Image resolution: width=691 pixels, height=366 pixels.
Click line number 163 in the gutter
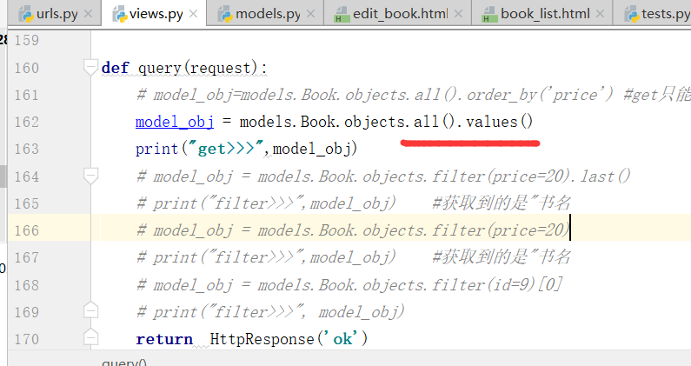click(x=26, y=149)
